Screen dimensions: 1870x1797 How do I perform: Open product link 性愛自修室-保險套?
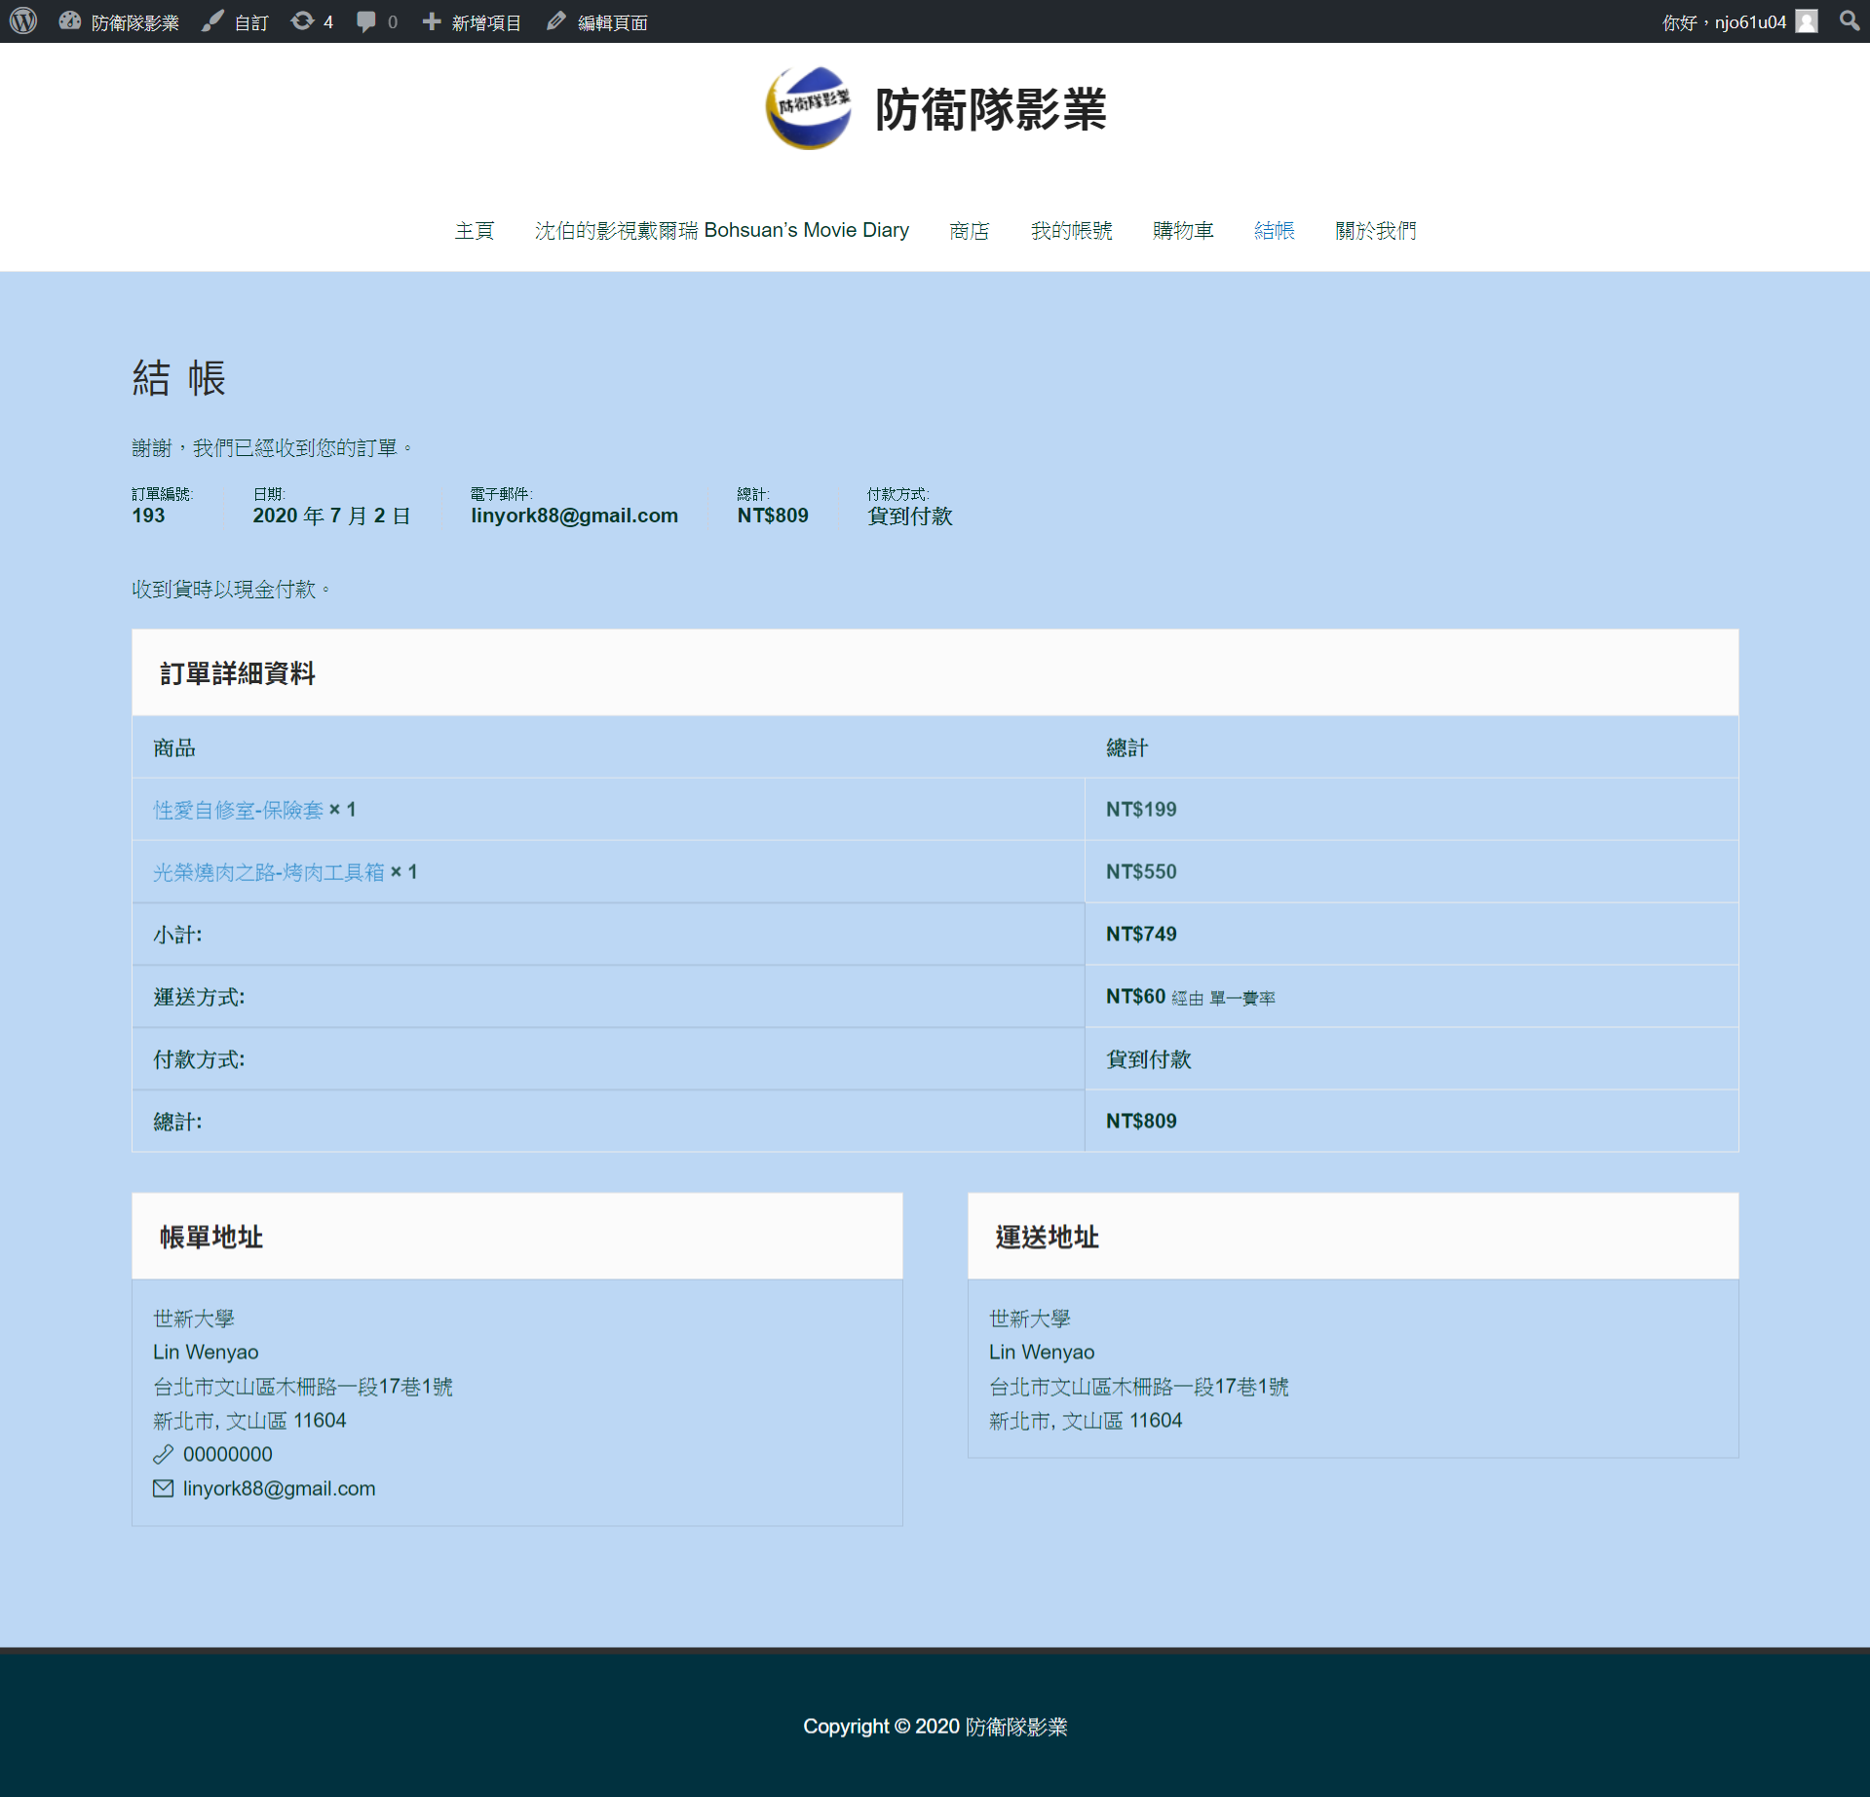coord(238,810)
